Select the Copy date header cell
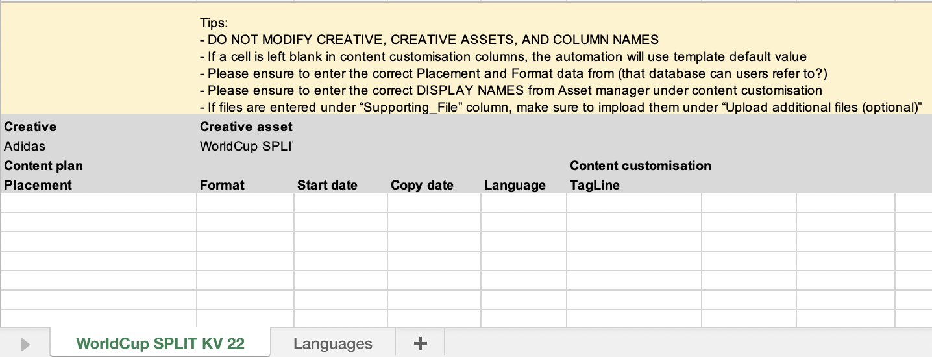 [x=434, y=185]
